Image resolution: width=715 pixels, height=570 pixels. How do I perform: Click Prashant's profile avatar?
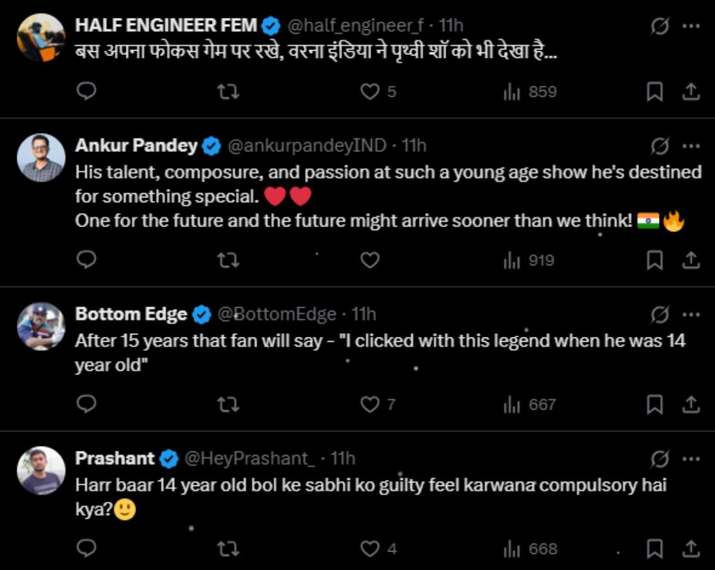41,470
